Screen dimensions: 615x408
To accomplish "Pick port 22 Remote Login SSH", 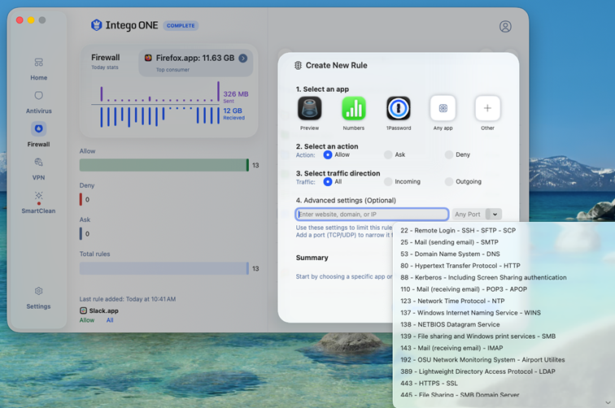I will (x=458, y=231).
